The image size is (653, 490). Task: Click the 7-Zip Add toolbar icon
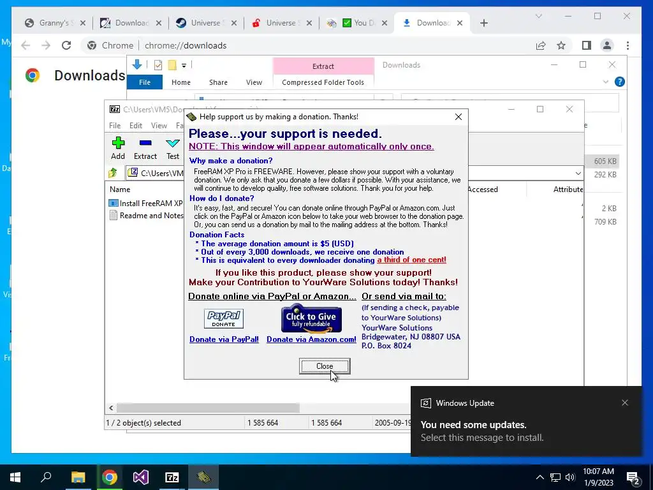[118, 148]
